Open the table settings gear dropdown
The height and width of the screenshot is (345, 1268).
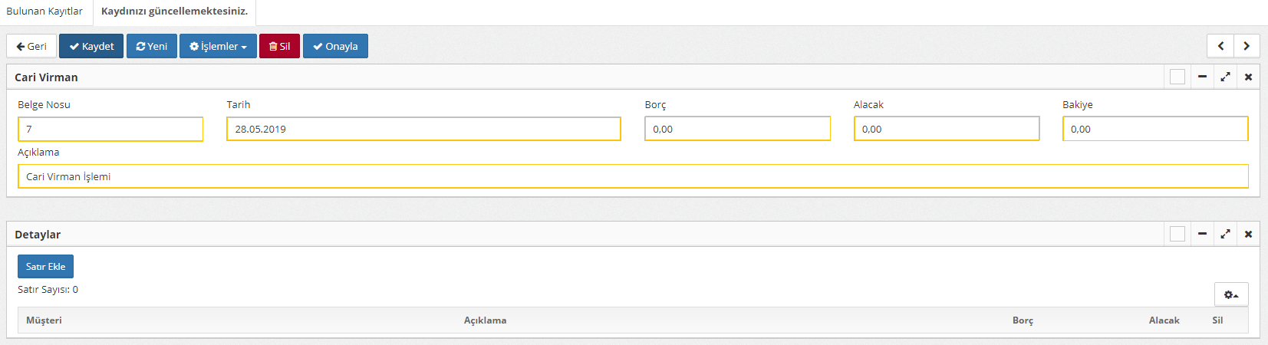[x=1230, y=294]
